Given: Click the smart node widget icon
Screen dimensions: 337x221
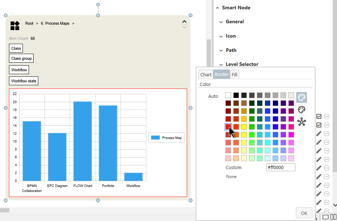Looking at the screenshot, I should click(15, 25).
